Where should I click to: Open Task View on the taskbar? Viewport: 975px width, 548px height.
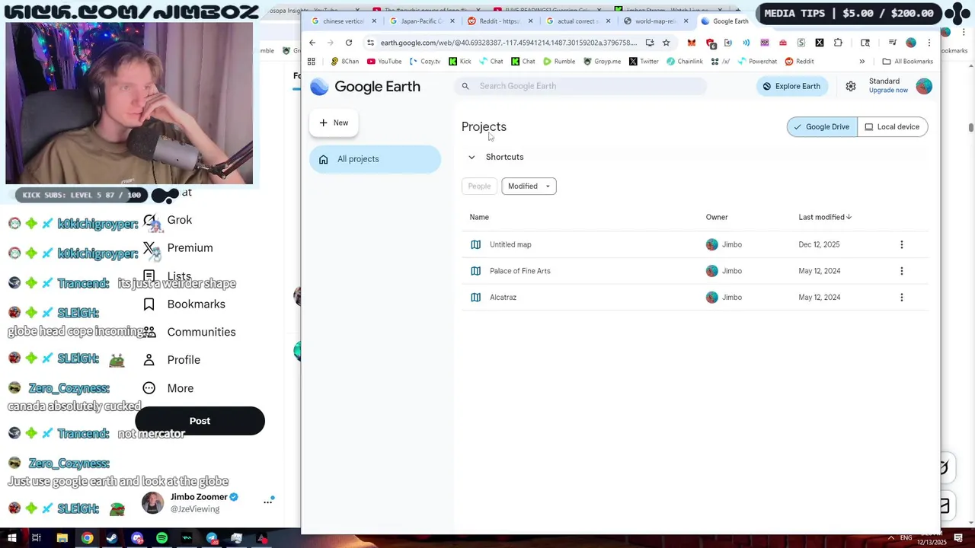point(36,538)
